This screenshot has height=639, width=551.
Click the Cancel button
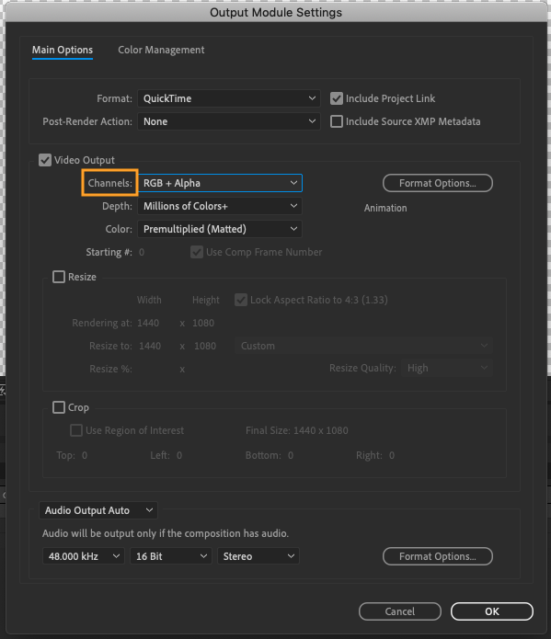(400, 611)
